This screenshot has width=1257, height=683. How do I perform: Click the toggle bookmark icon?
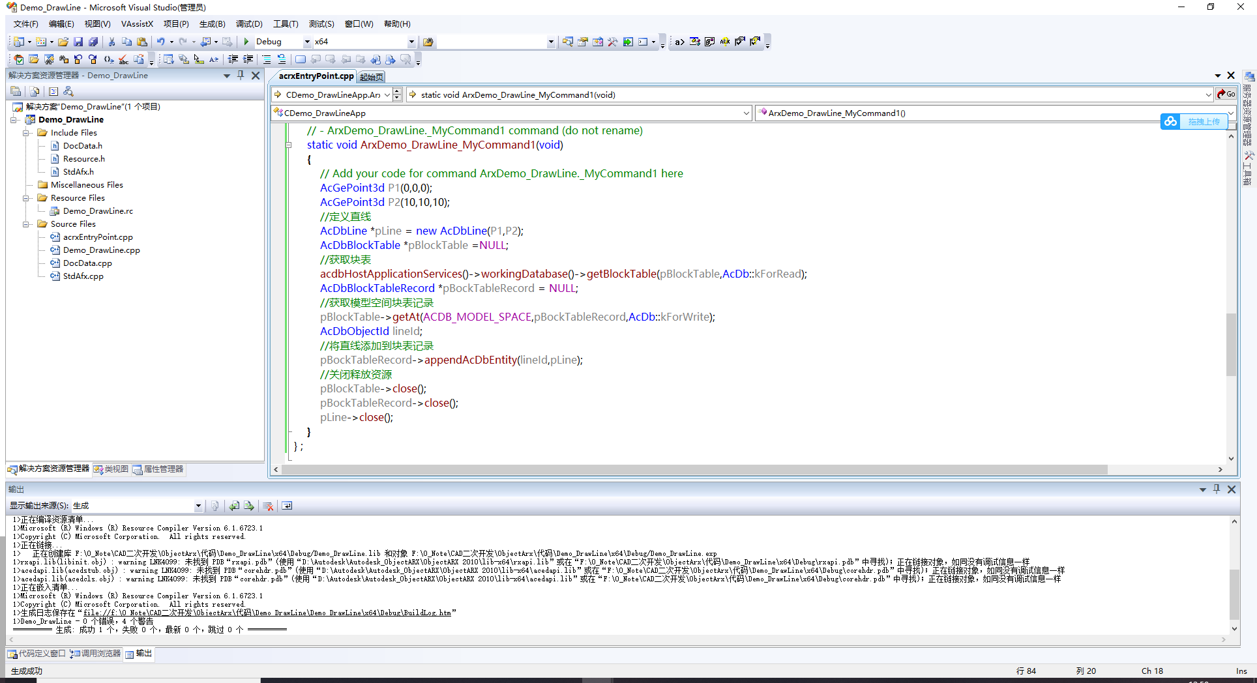(300, 59)
